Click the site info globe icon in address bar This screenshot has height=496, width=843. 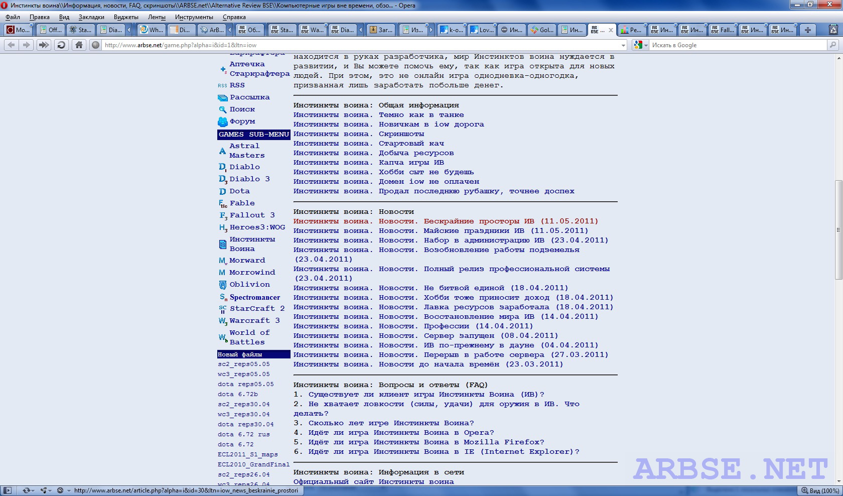(x=95, y=45)
